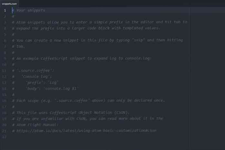Click the '.source.coffee' text on line 11
225x150 pixels.
click(x=35, y=70)
